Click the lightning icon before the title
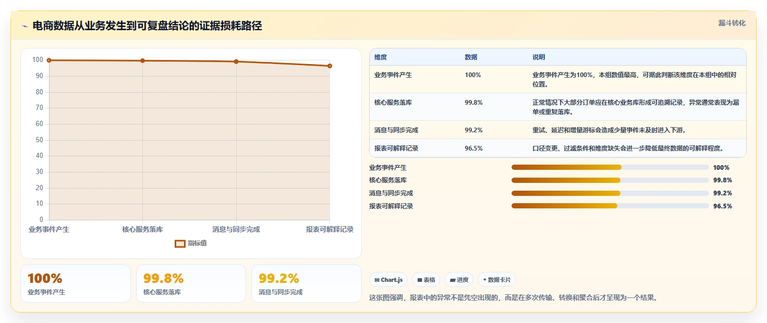767x323 pixels. coord(25,26)
